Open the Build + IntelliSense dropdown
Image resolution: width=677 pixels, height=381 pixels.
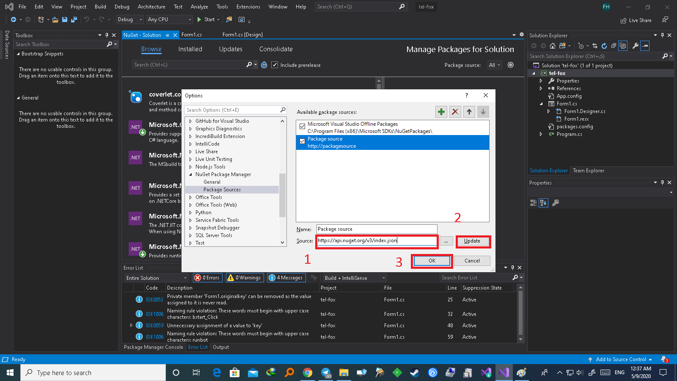[355, 278]
